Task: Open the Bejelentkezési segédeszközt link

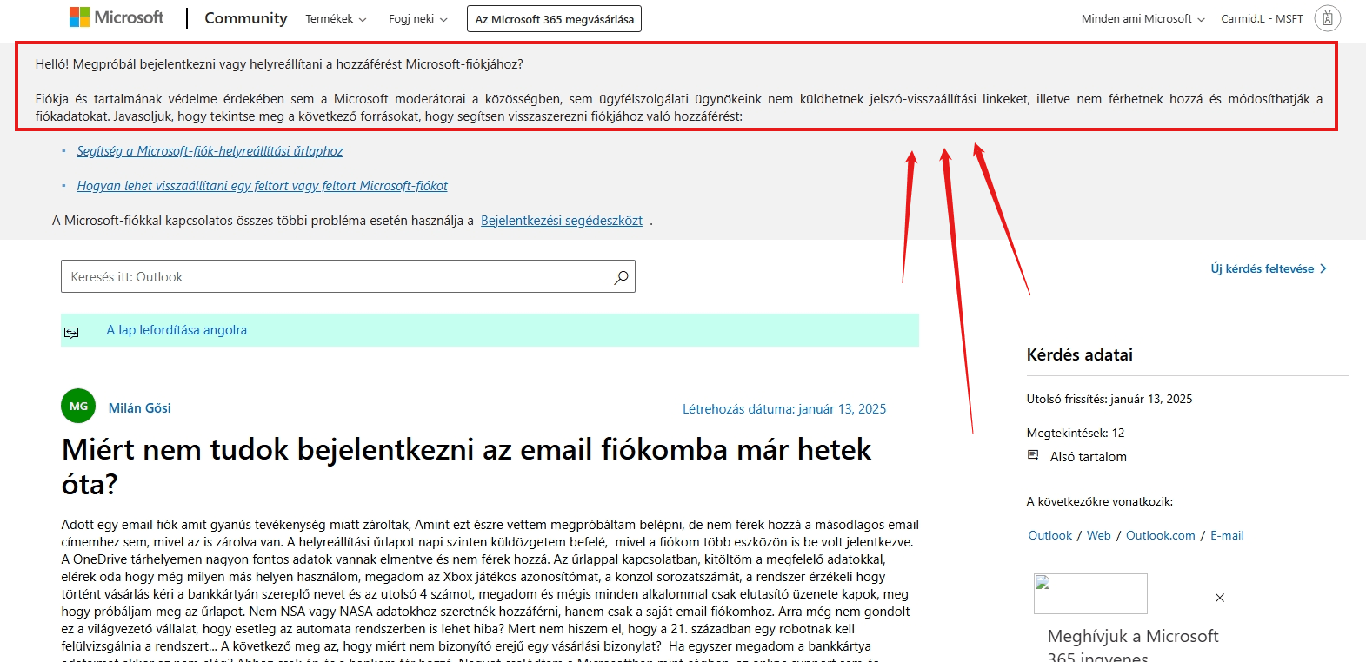Action: click(x=562, y=221)
